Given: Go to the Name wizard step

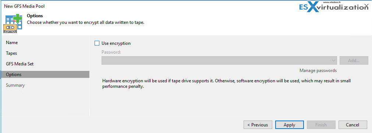Looking at the screenshot, I should point(12,43).
